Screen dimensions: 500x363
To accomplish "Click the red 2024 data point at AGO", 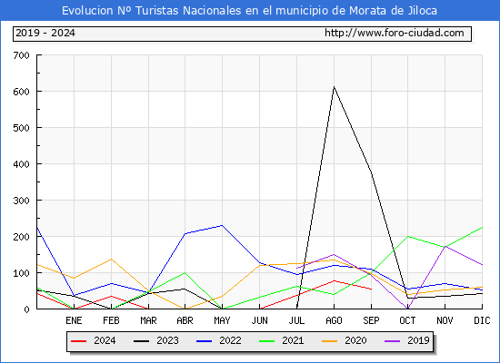I will (x=334, y=280).
